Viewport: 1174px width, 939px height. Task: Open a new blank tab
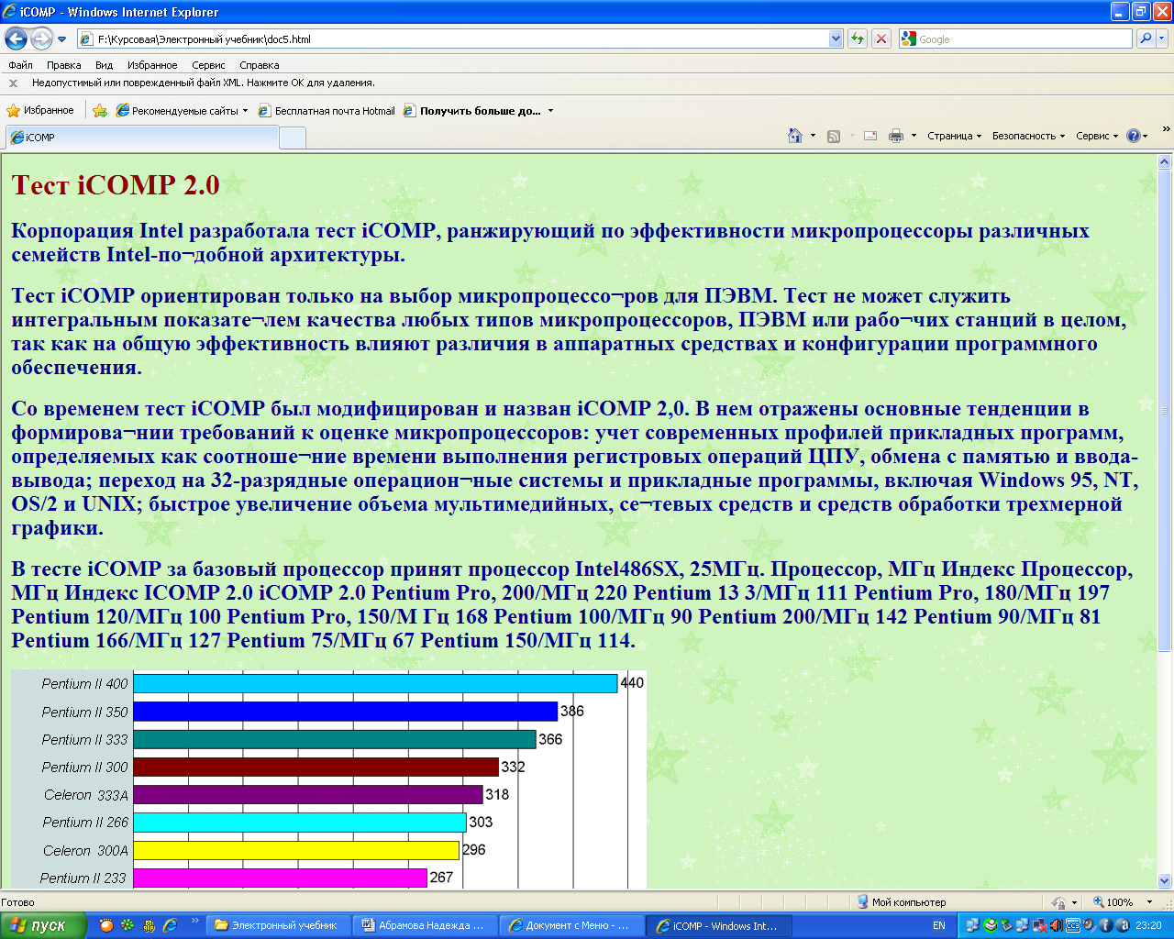point(292,138)
